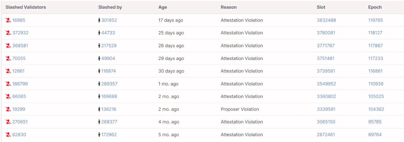404x142 pixels.
Task: Open slashed validator 368581
Action: [20, 46]
